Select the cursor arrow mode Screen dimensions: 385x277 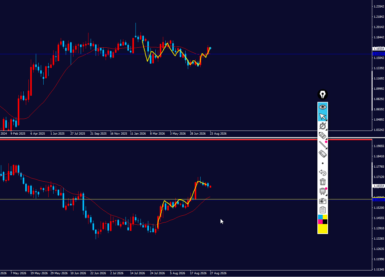point(323,117)
